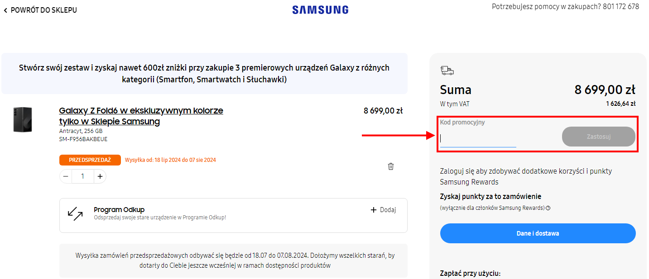This screenshot has height=279, width=649.
Task: Increase quantity with plus button
Action: pos(100,176)
